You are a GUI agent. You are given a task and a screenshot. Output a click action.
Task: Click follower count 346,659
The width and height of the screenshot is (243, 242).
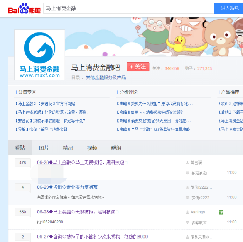[x=172, y=68]
